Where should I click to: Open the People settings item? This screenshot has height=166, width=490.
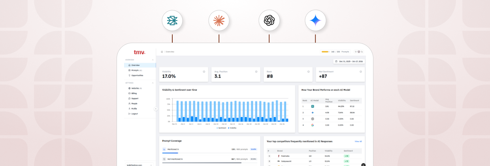pos(140,104)
